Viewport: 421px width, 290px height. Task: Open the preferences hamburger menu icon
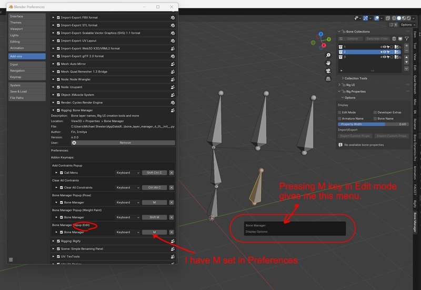11,259
